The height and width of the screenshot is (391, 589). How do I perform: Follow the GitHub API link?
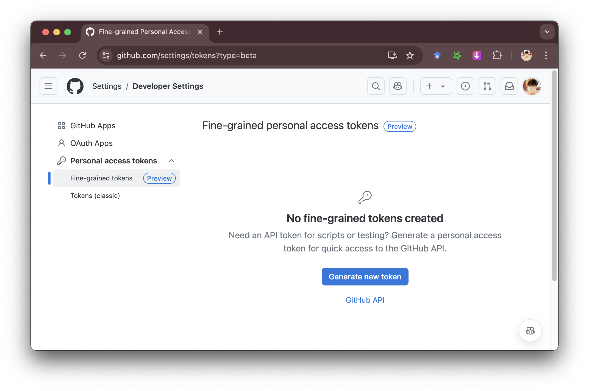coord(365,300)
